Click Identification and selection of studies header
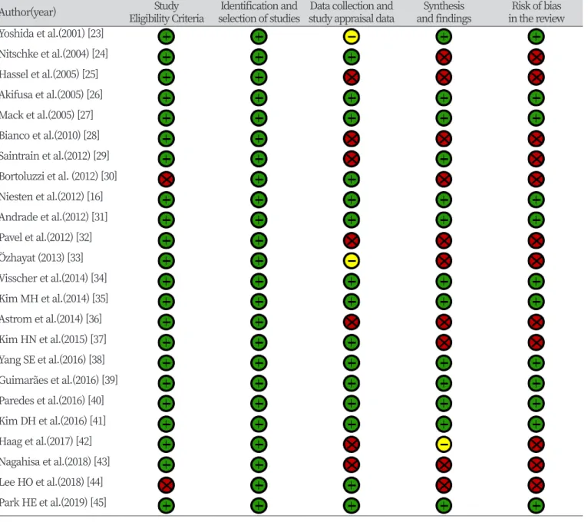This screenshot has width=588, height=522. 259,12
